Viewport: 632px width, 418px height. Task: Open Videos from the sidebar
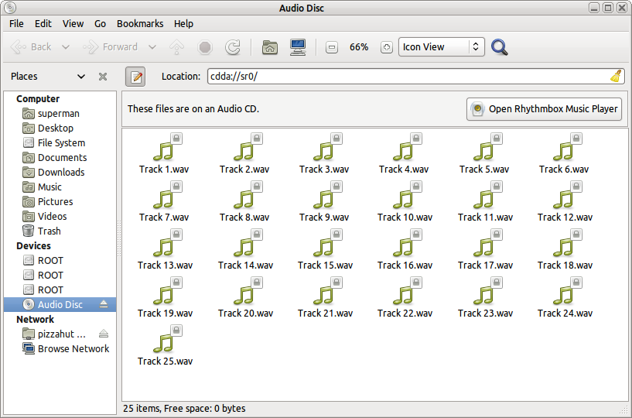point(60,217)
